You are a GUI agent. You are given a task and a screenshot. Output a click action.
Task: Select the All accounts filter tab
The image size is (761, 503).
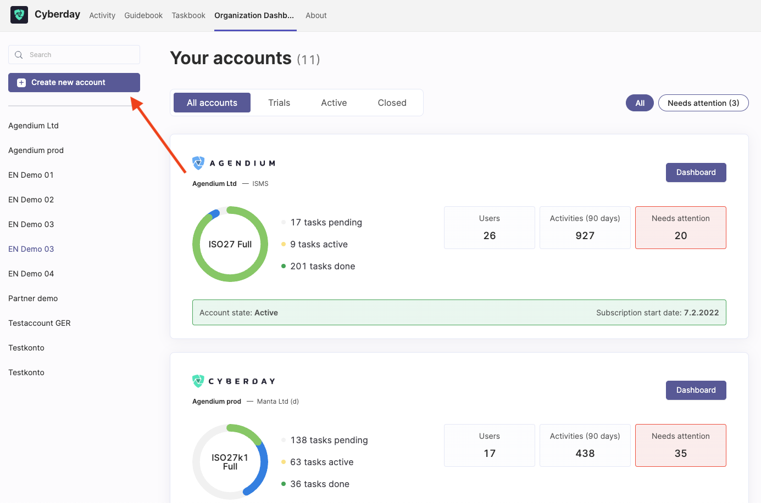(212, 103)
